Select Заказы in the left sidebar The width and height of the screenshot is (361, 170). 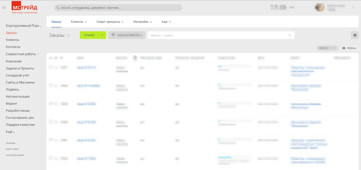11,33
